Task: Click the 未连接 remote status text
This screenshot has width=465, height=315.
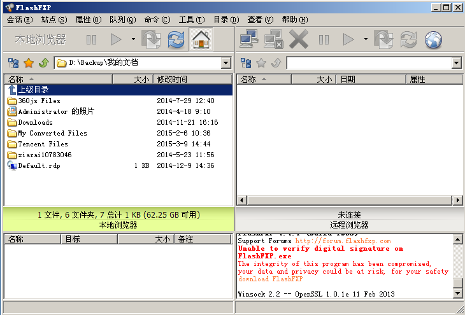Action: (349, 214)
